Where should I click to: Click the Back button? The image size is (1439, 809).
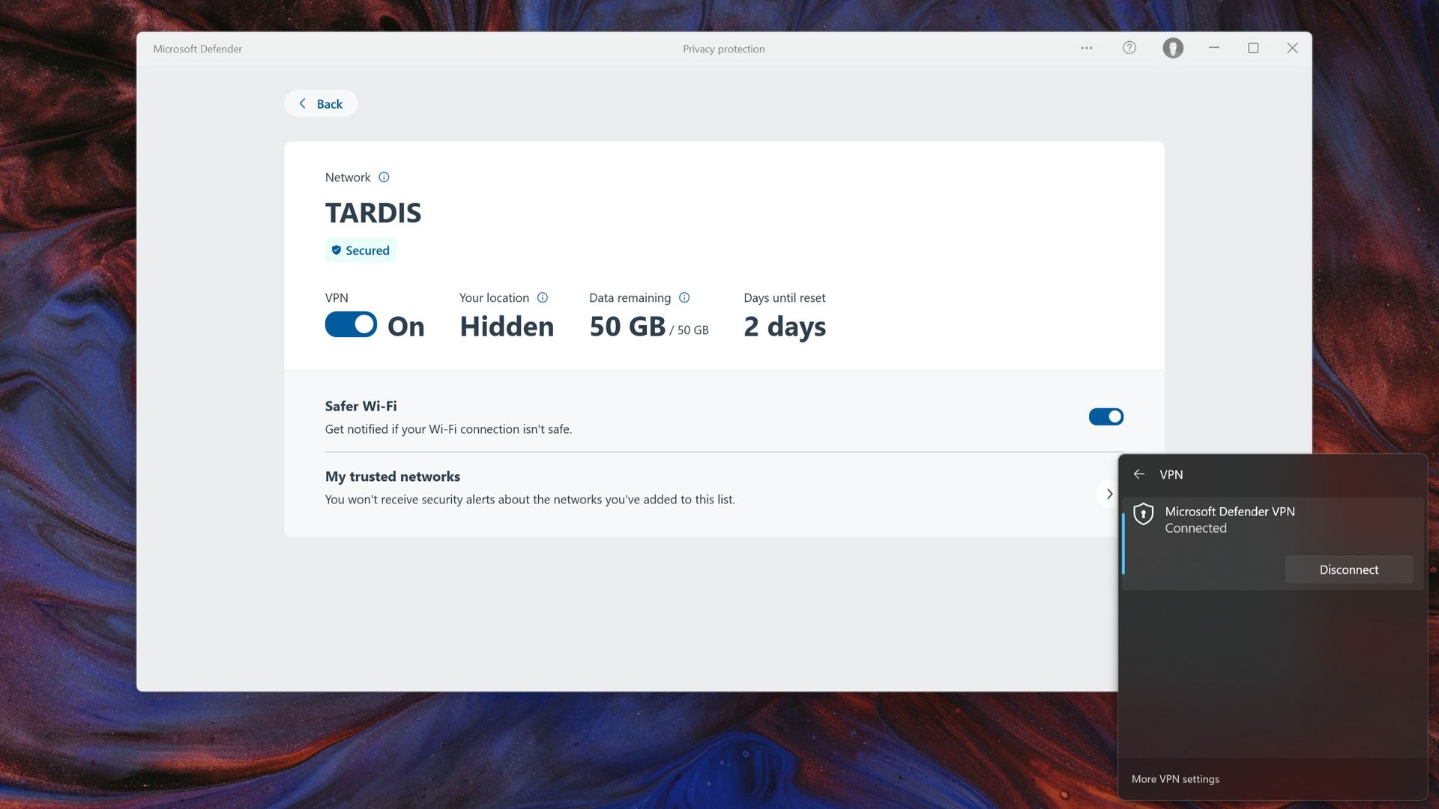320,103
